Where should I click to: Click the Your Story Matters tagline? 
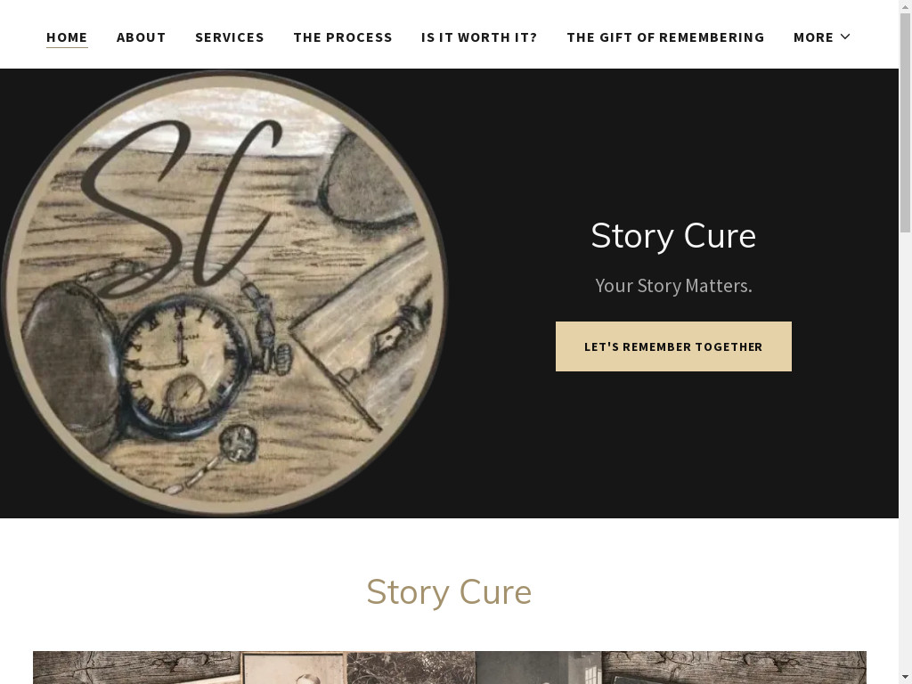coord(673,286)
